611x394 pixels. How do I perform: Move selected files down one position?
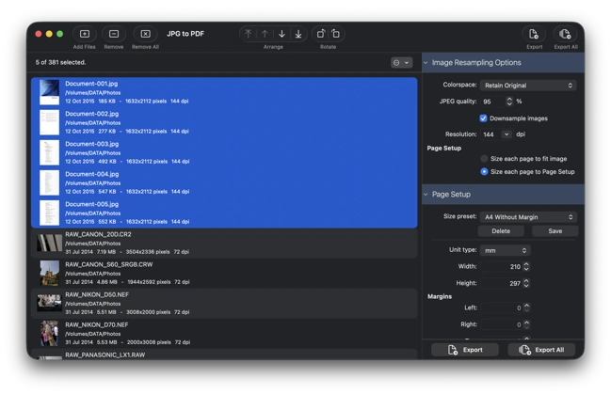click(x=281, y=34)
